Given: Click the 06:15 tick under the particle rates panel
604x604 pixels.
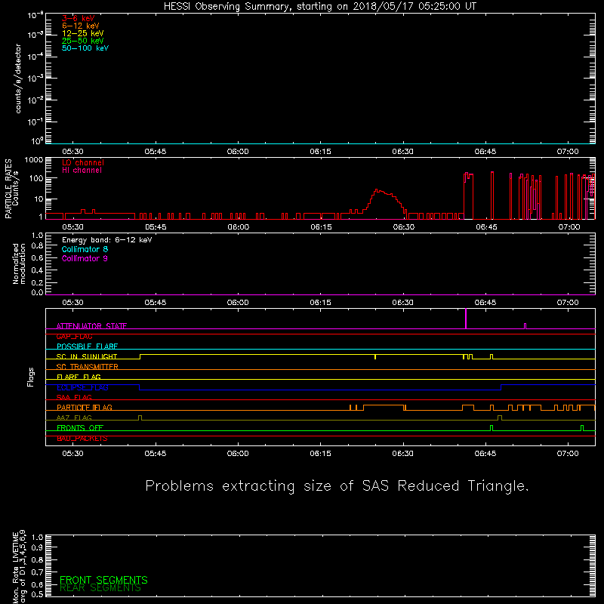Looking at the screenshot, I should pyautogui.click(x=322, y=227).
